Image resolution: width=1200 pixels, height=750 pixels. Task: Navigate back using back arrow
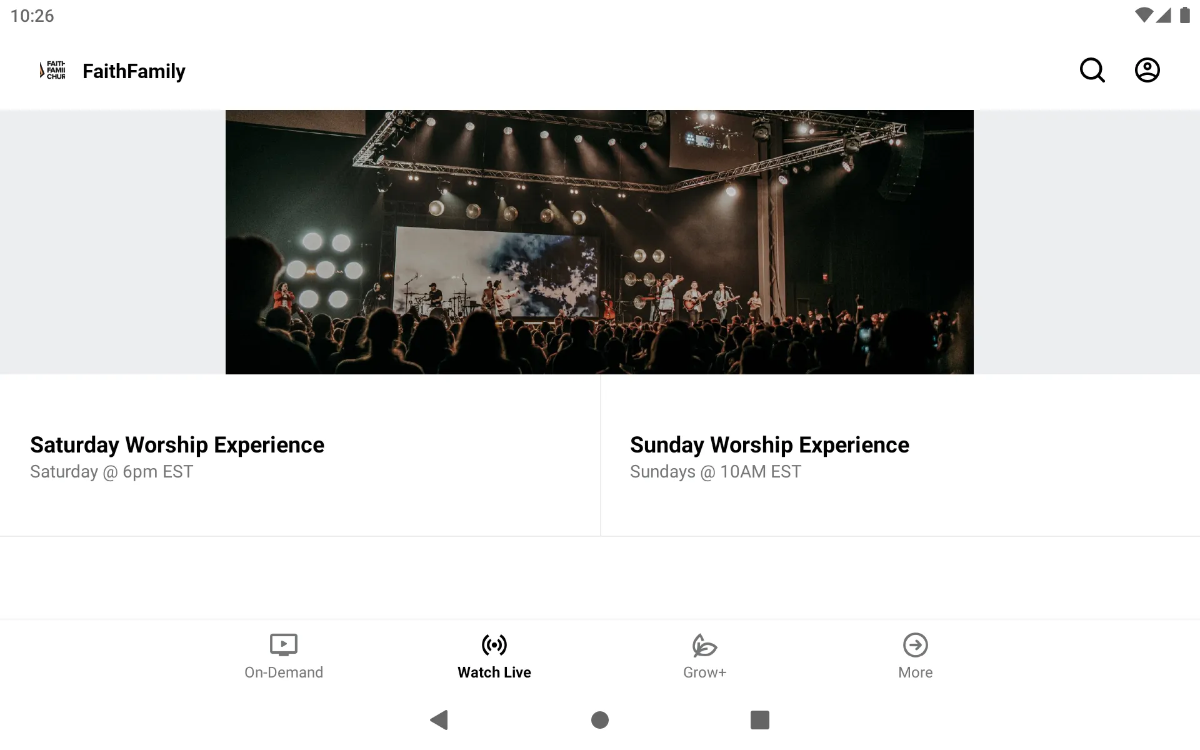tap(437, 720)
